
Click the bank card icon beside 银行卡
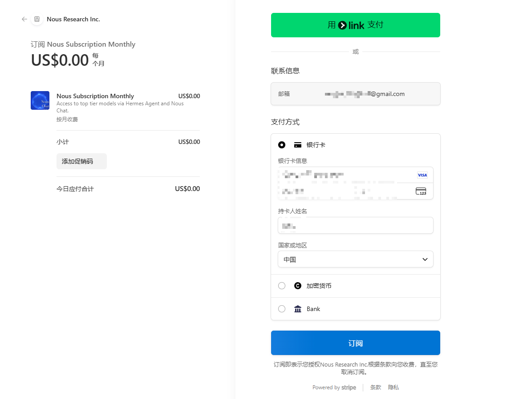298,145
